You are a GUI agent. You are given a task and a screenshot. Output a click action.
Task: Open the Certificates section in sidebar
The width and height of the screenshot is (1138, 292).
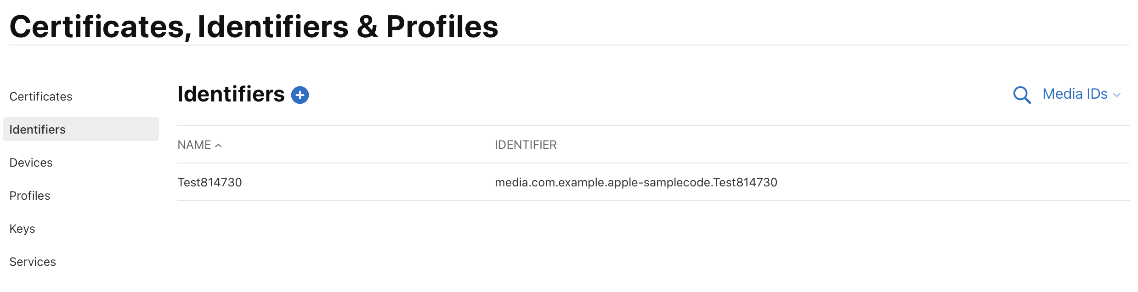point(41,96)
